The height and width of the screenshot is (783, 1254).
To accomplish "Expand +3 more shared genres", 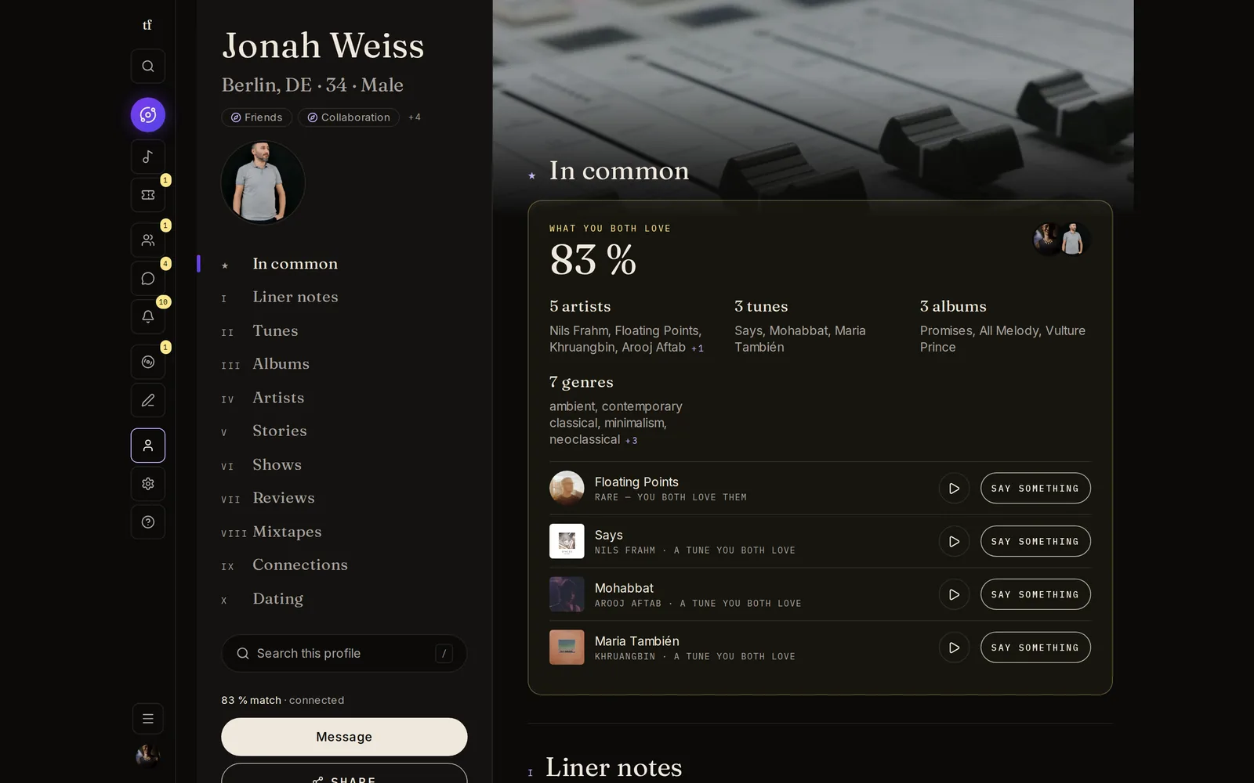I will click(631, 441).
